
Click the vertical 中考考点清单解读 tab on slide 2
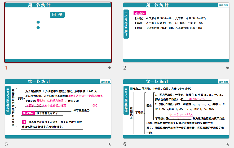click(x=126, y=24)
